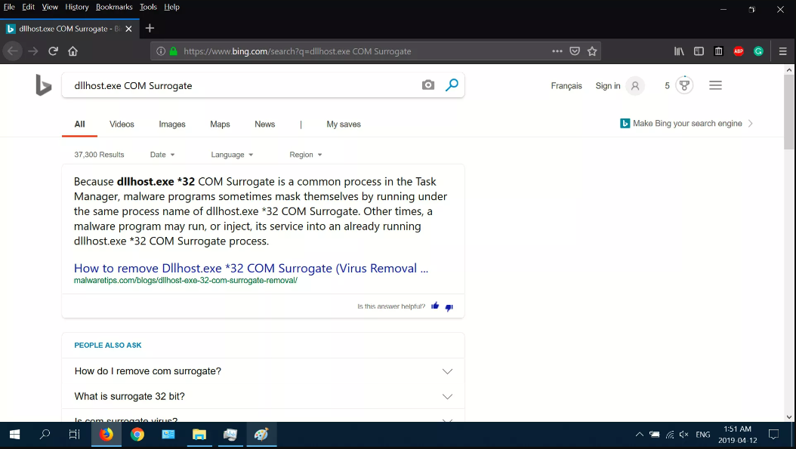This screenshot has height=449, width=796.
Task: Click Make Bing your search engine
Action: (x=686, y=123)
